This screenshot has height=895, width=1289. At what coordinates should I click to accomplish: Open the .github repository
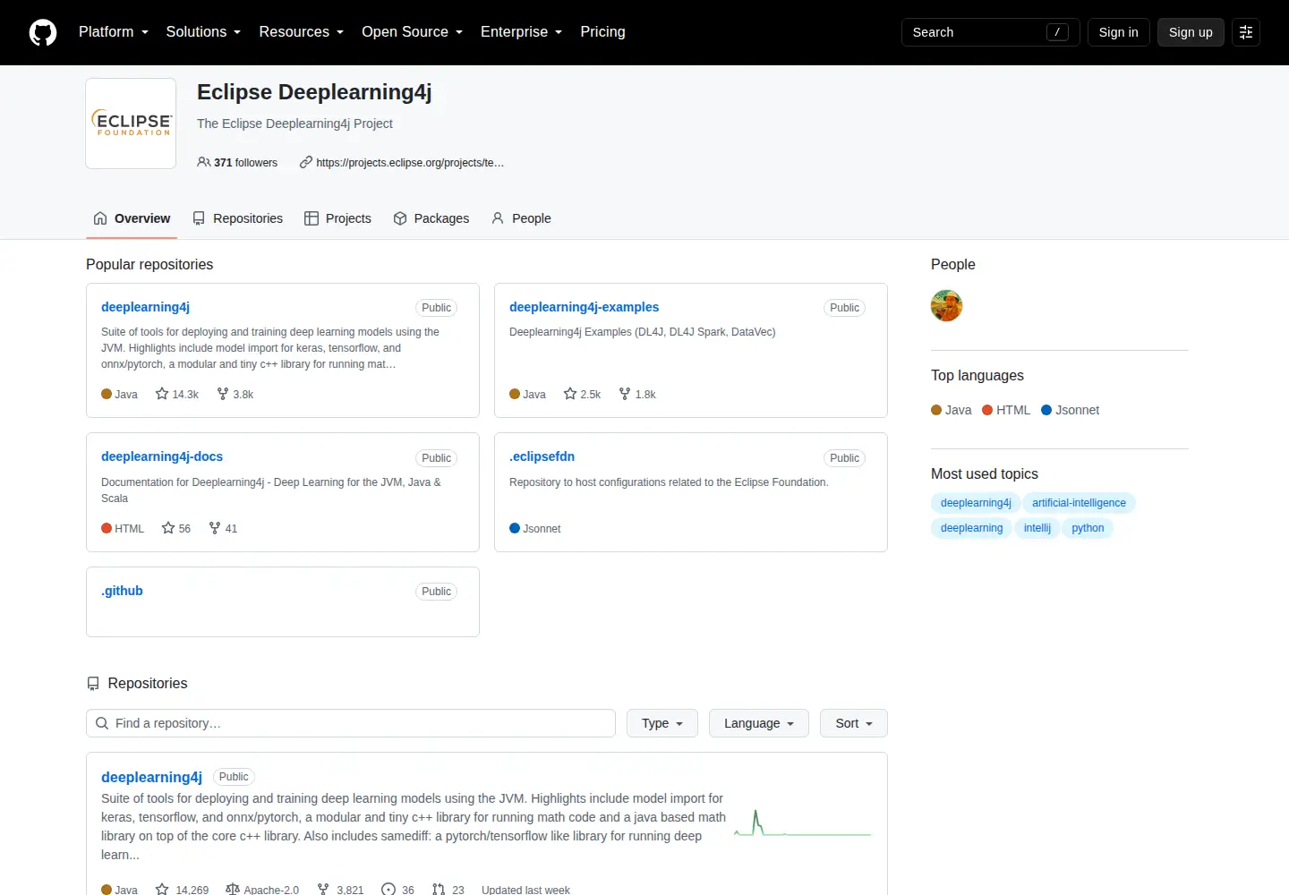122,591
